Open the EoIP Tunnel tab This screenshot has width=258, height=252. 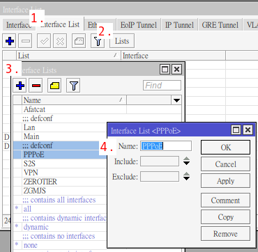pyautogui.click(x=139, y=25)
